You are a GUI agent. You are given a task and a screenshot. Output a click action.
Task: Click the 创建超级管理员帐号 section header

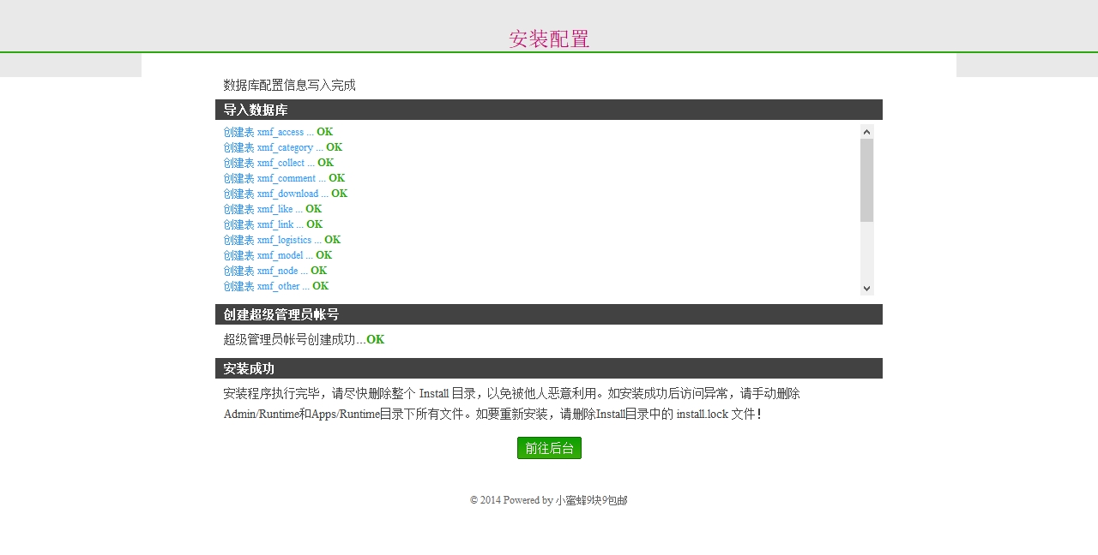click(x=549, y=314)
